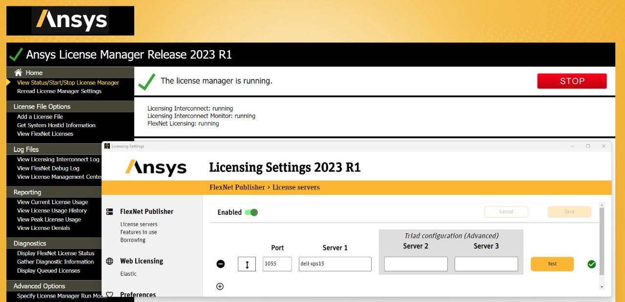625x302 pixels.
Task: Select Reread License Manager Settings
Action: pyautogui.click(x=59, y=91)
